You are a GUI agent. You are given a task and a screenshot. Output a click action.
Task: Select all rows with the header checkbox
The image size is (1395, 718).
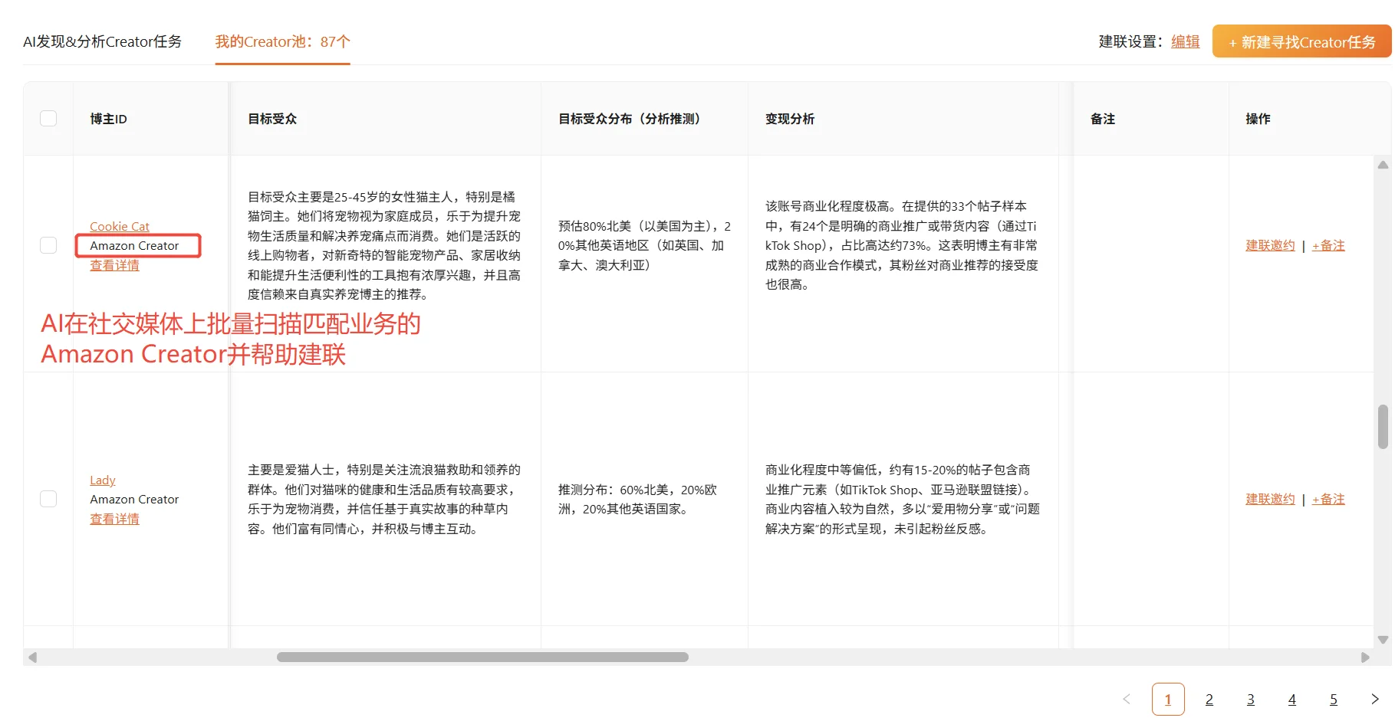tap(48, 118)
